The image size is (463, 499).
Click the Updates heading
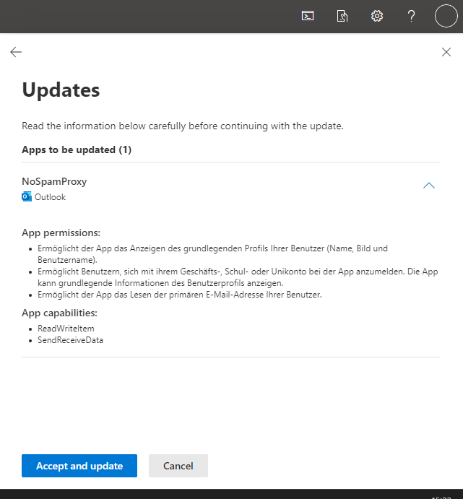[x=61, y=90]
